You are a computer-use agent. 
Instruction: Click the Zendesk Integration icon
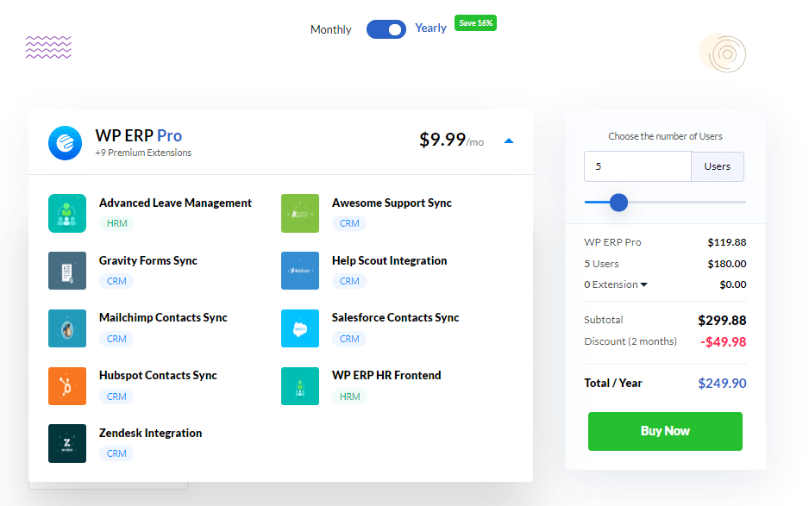coord(67,444)
